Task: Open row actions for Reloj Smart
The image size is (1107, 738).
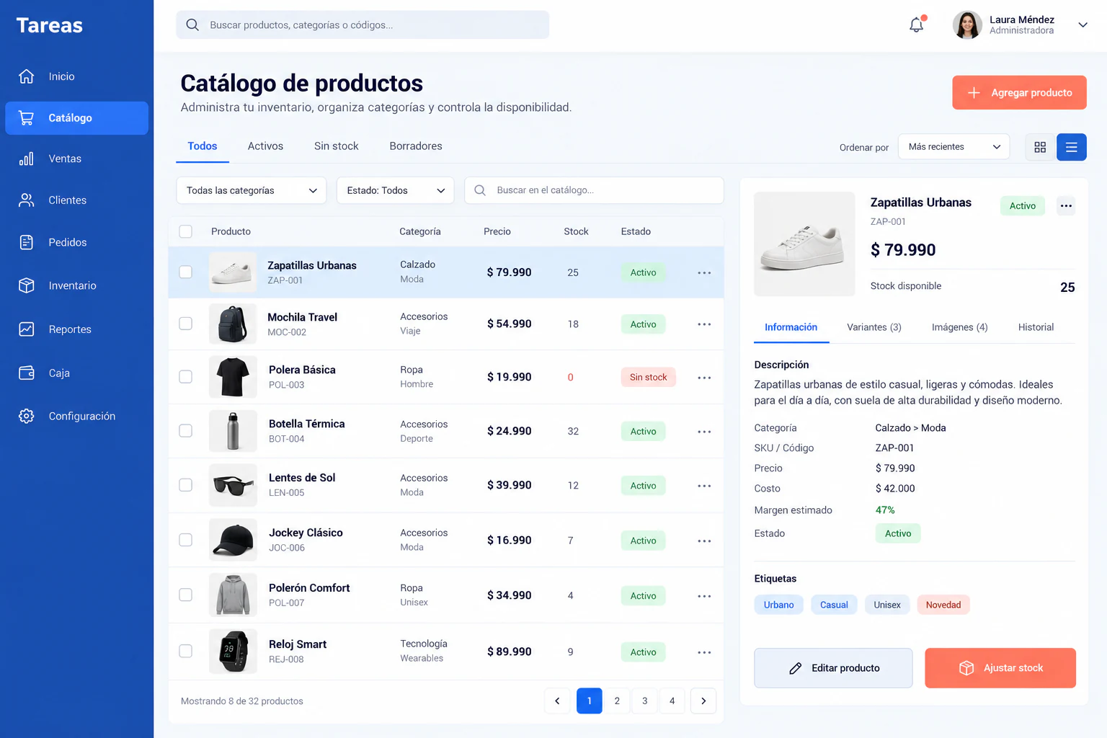Action: pyautogui.click(x=704, y=652)
